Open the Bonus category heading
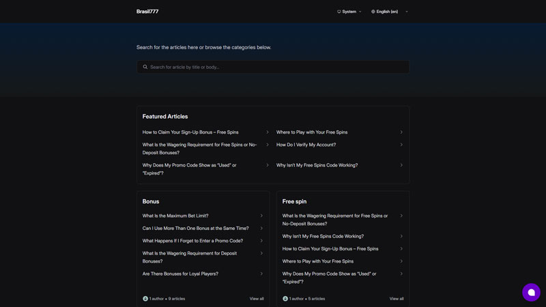 click(151, 201)
